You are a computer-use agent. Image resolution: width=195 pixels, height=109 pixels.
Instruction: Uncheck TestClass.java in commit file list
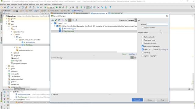pos(60,31)
